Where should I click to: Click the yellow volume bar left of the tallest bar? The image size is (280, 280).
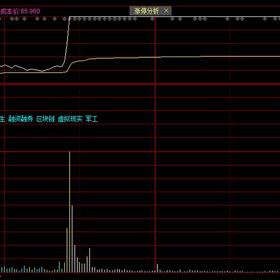pyautogui.click(x=67, y=250)
